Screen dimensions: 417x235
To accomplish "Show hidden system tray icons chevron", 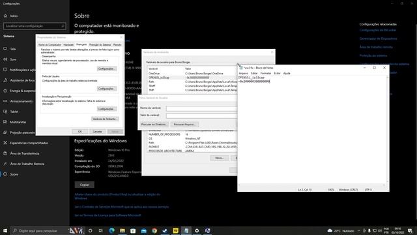I will pos(359,230).
